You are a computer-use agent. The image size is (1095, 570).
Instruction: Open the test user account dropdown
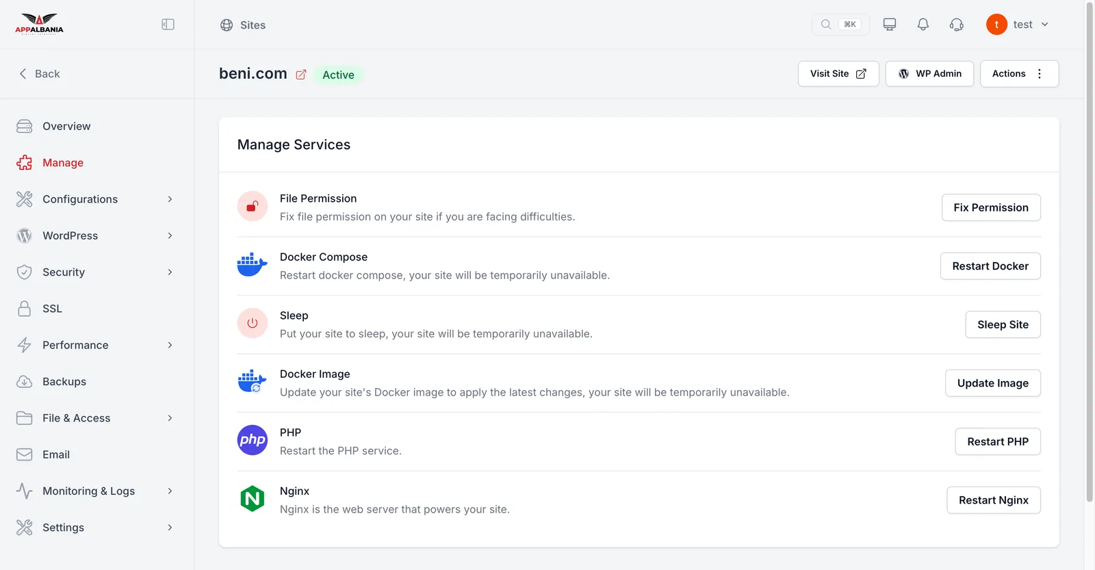tap(1018, 25)
